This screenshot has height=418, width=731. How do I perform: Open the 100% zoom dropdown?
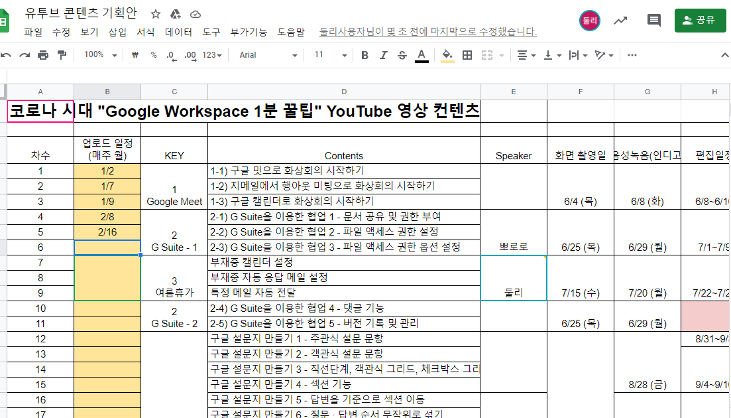(100, 55)
